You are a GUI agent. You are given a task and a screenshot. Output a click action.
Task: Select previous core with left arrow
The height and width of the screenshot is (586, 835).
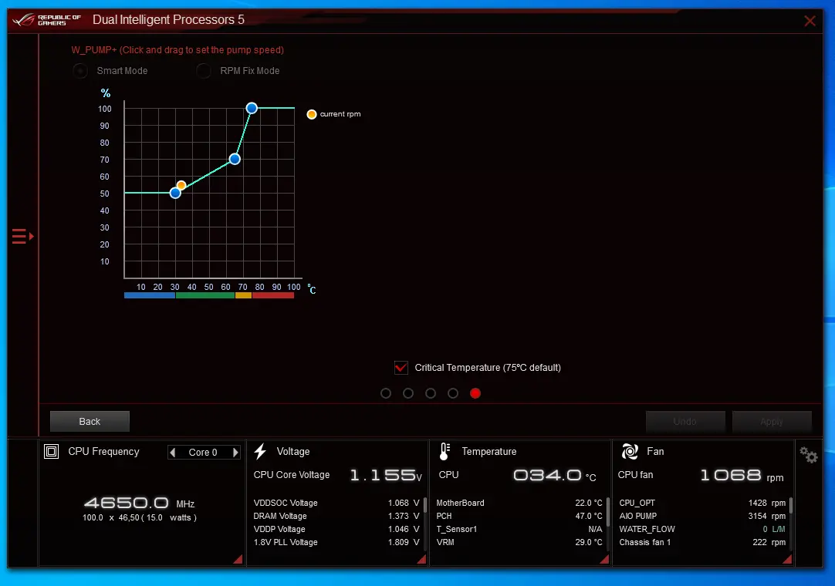coord(173,453)
